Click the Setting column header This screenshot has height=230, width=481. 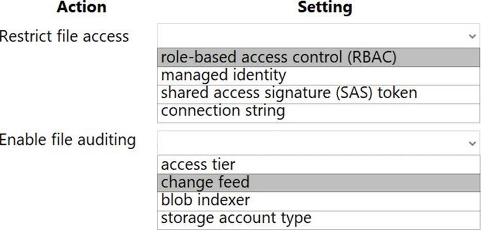point(325,7)
